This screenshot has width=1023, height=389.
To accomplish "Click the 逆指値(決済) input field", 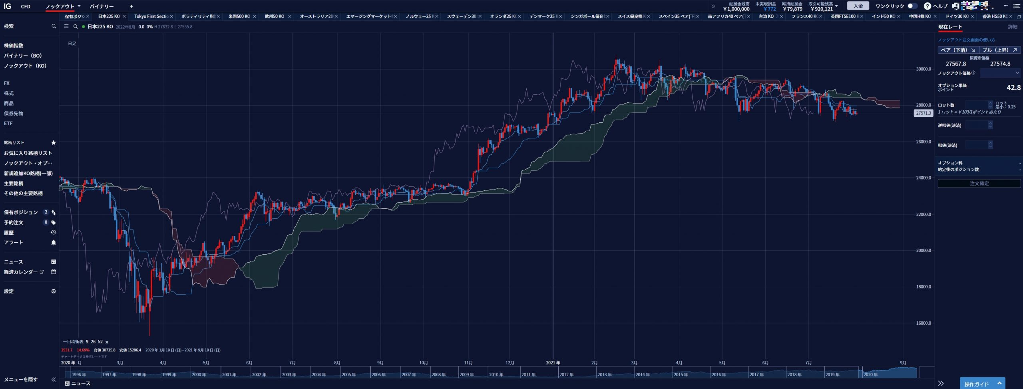I will coord(976,125).
